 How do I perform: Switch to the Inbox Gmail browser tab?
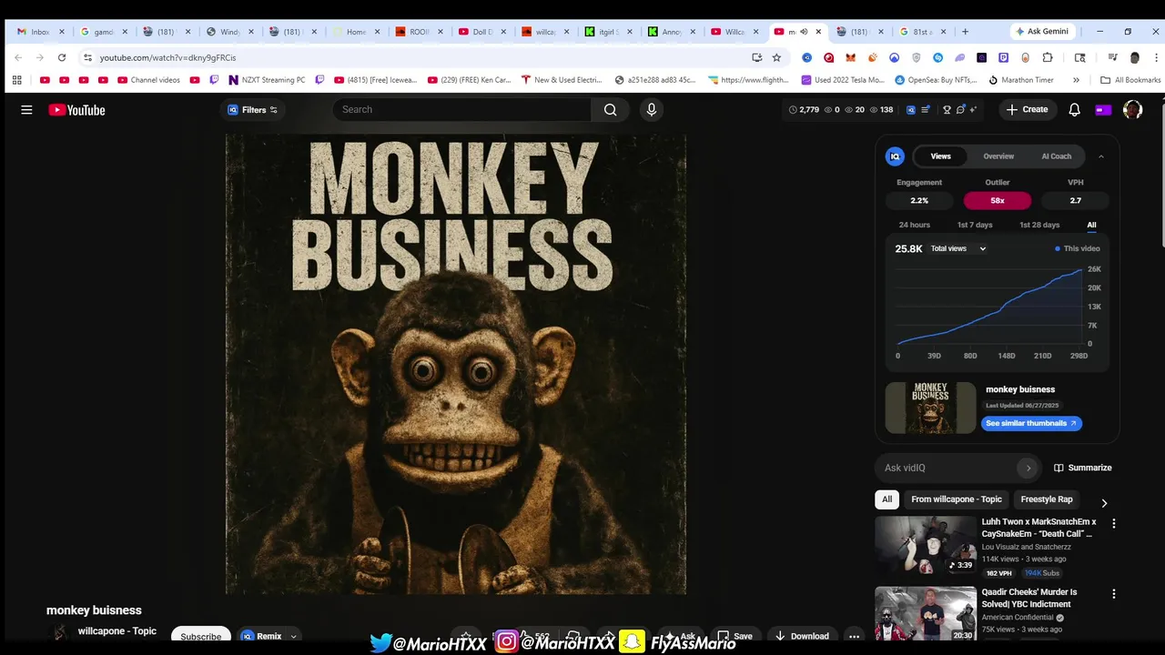(x=41, y=32)
